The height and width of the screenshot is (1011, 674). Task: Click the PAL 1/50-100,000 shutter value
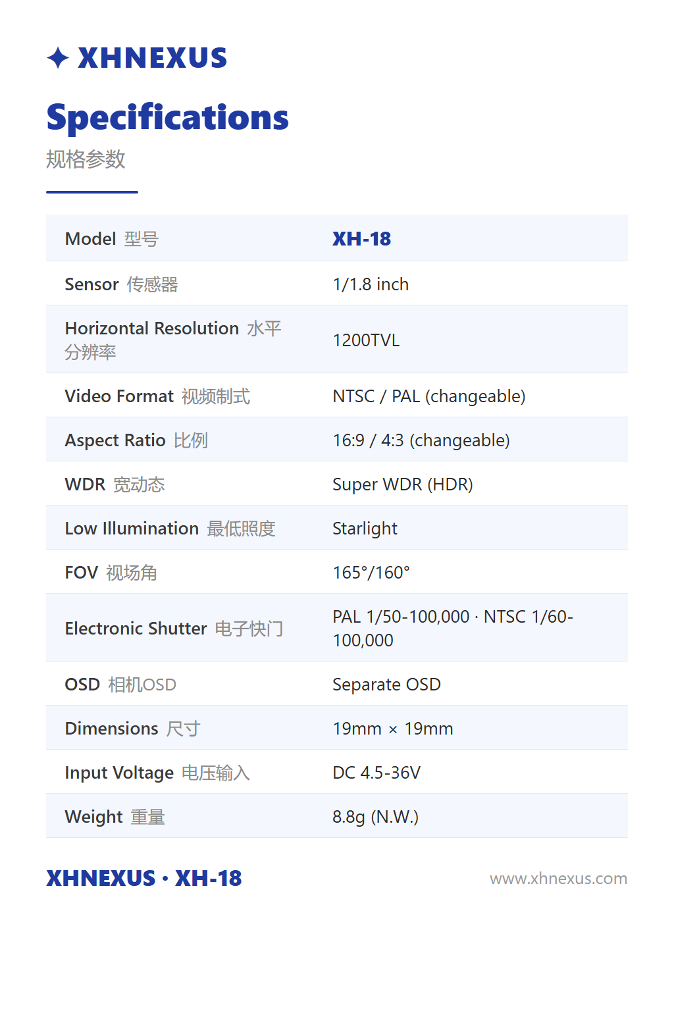[x=453, y=629]
